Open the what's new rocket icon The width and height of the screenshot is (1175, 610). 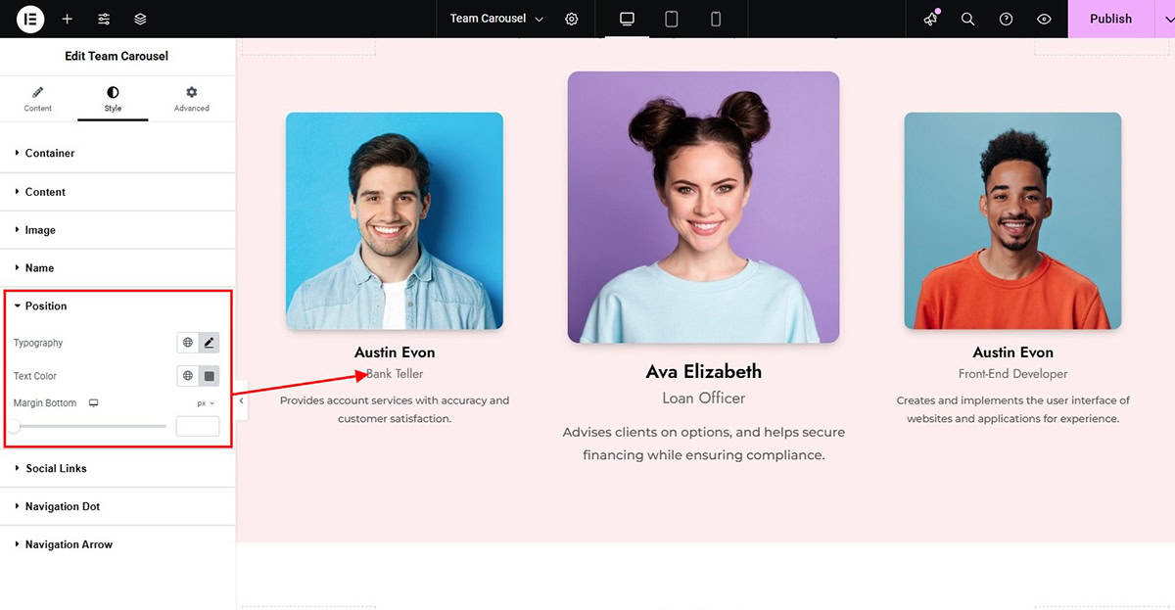(x=930, y=19)
